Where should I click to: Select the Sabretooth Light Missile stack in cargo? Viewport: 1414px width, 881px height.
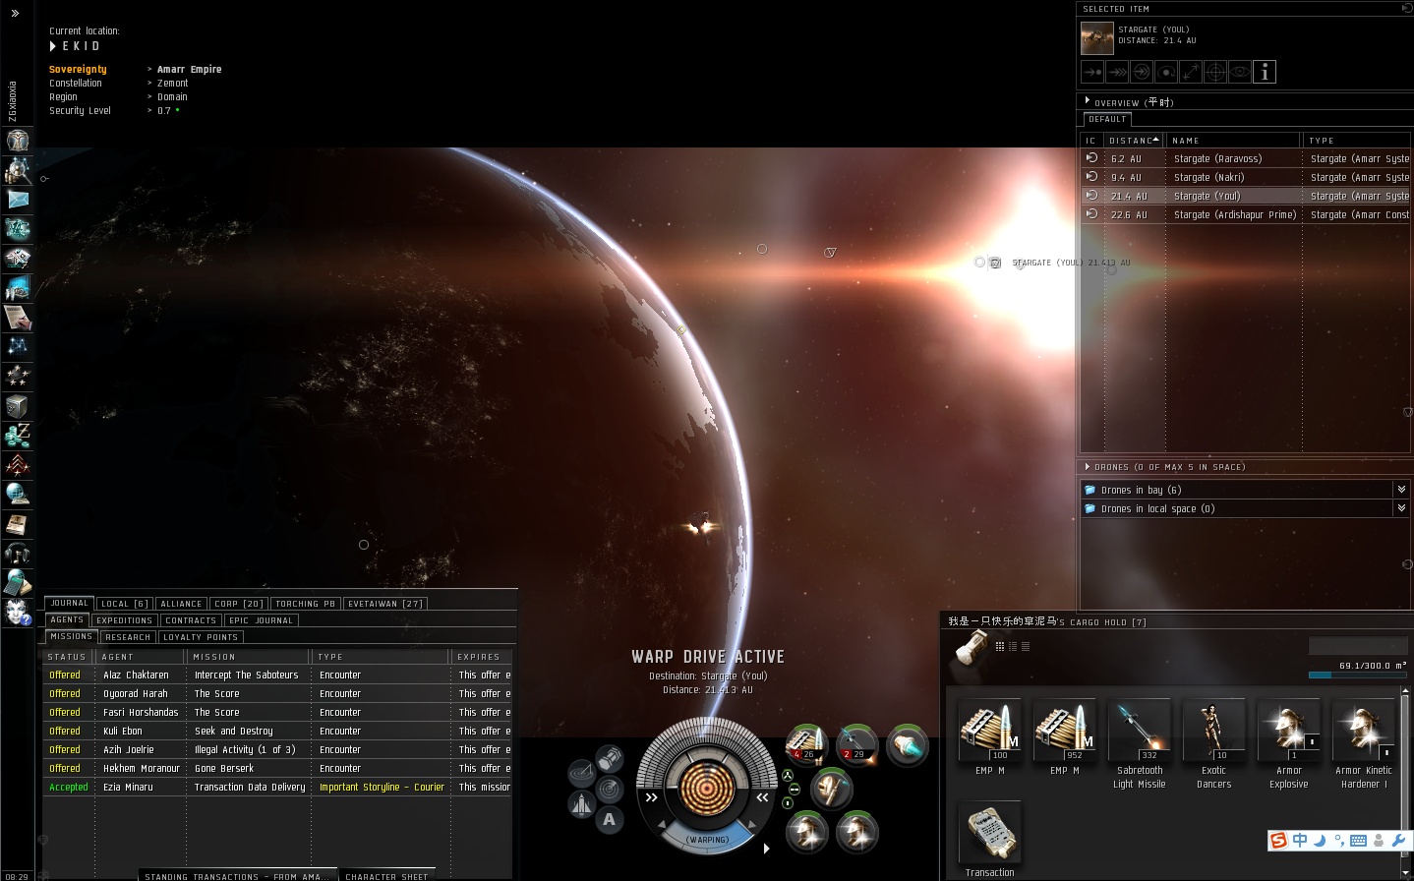point(1140,744)
